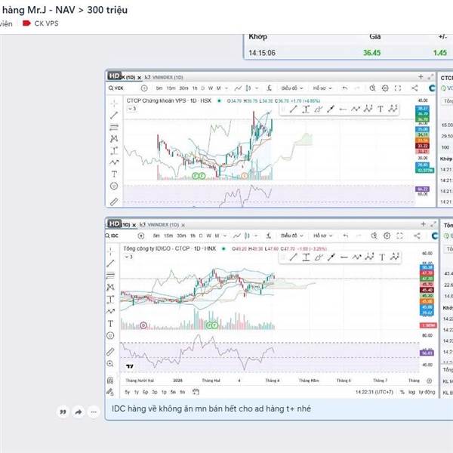Image resolution: width=453 pixels, height=453 pixels.
Task: Click the VCK symbol search field
Action: click(116, 88)
